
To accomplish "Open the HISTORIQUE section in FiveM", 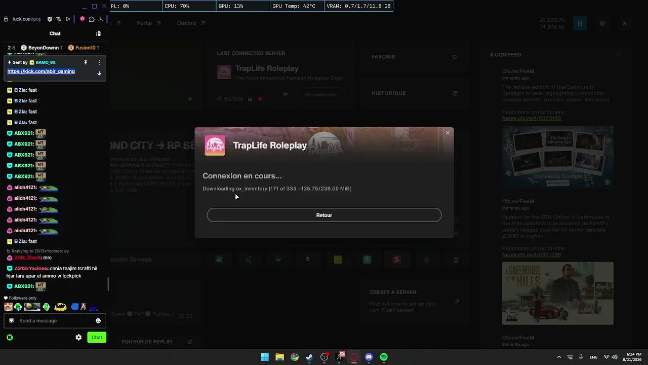I will point(414,93).
